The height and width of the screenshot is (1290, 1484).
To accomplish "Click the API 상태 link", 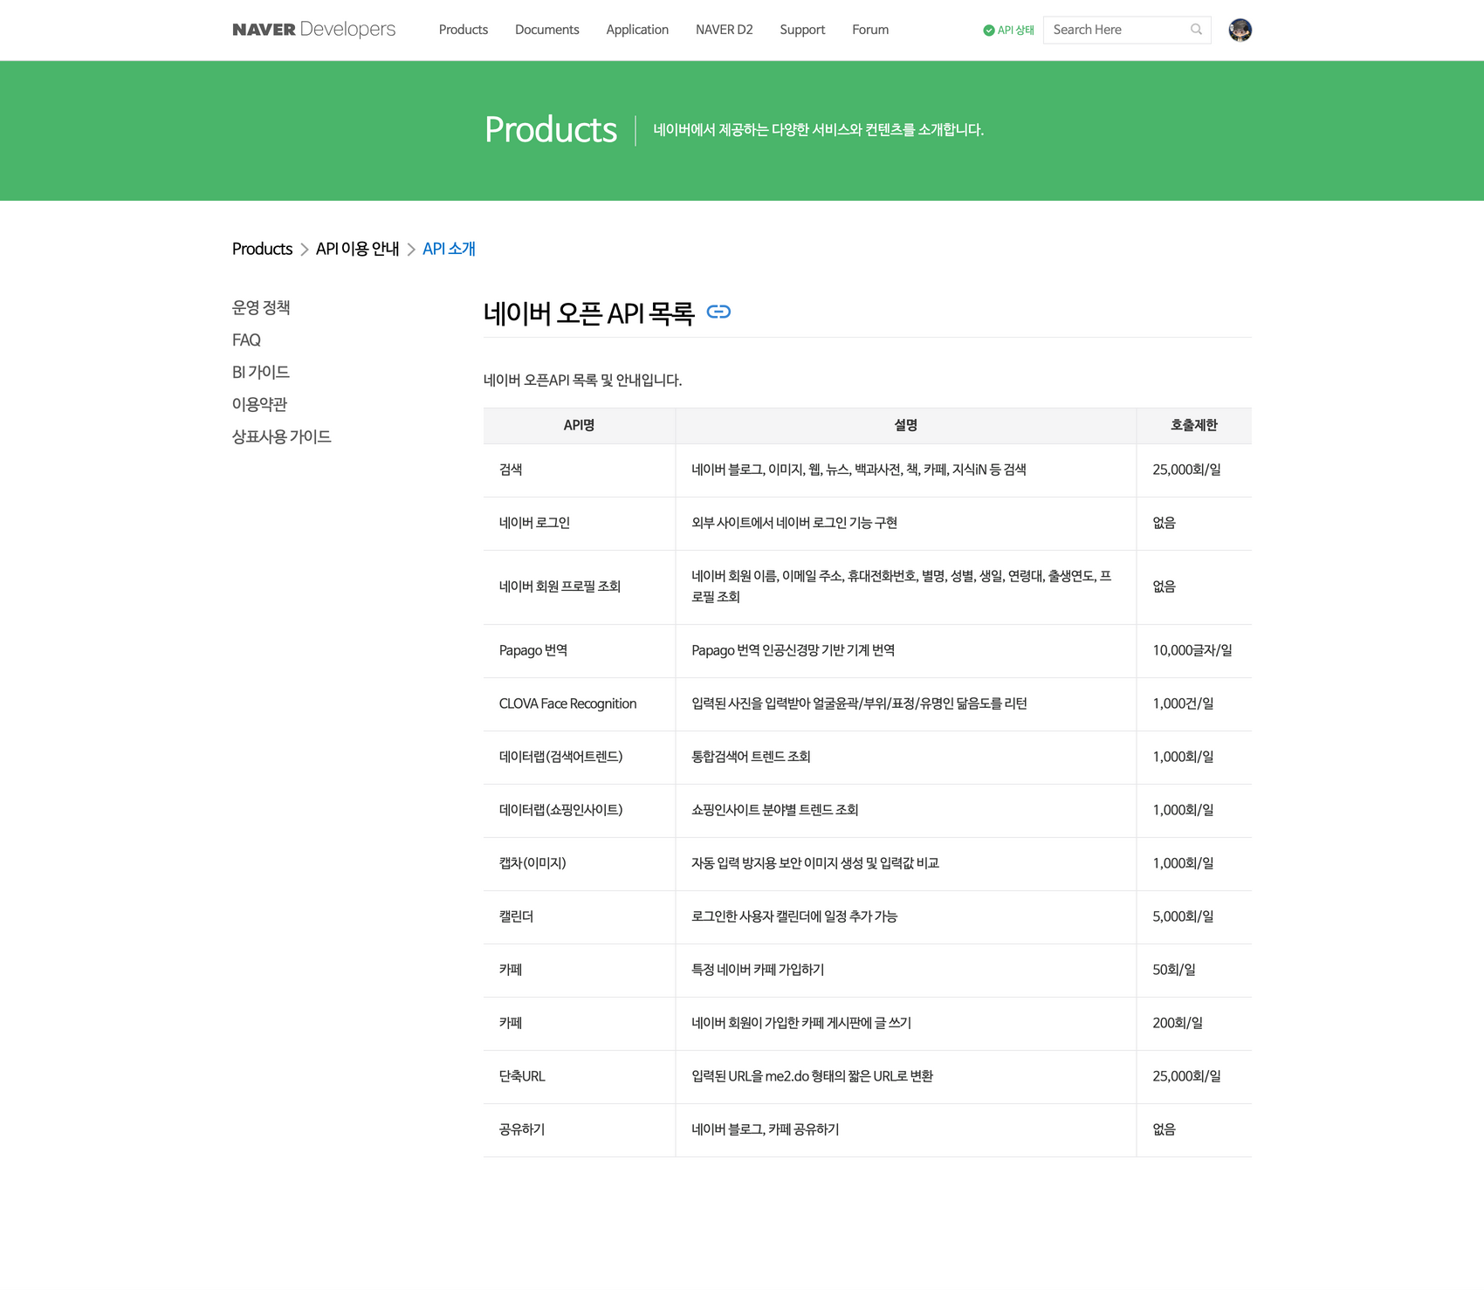I will click(x=1015, y=30).
